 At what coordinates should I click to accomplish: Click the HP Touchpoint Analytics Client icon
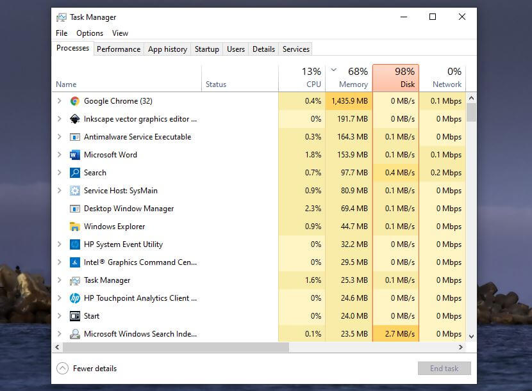pos(74,298)
